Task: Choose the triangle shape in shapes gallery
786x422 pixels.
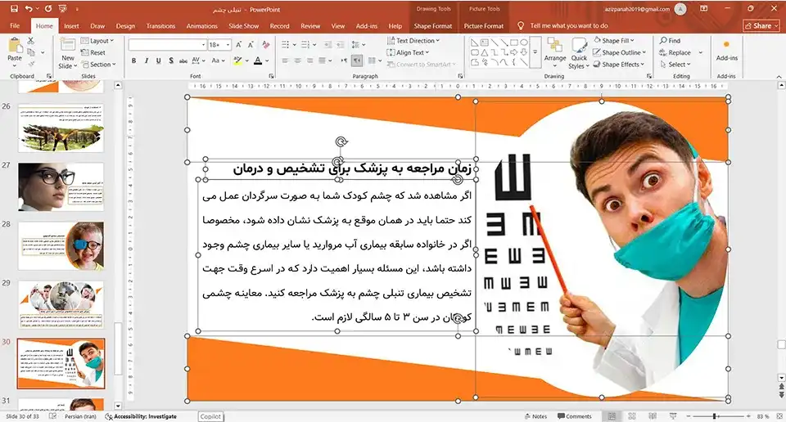Action: pyautogui.click(x=484, y=52)
